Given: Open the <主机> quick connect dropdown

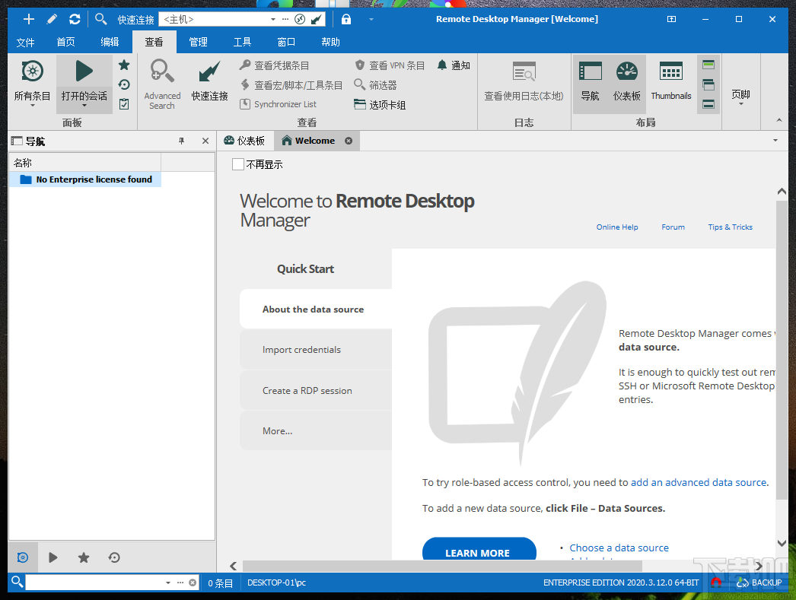Looking at the screenshot, I should 273,18.
